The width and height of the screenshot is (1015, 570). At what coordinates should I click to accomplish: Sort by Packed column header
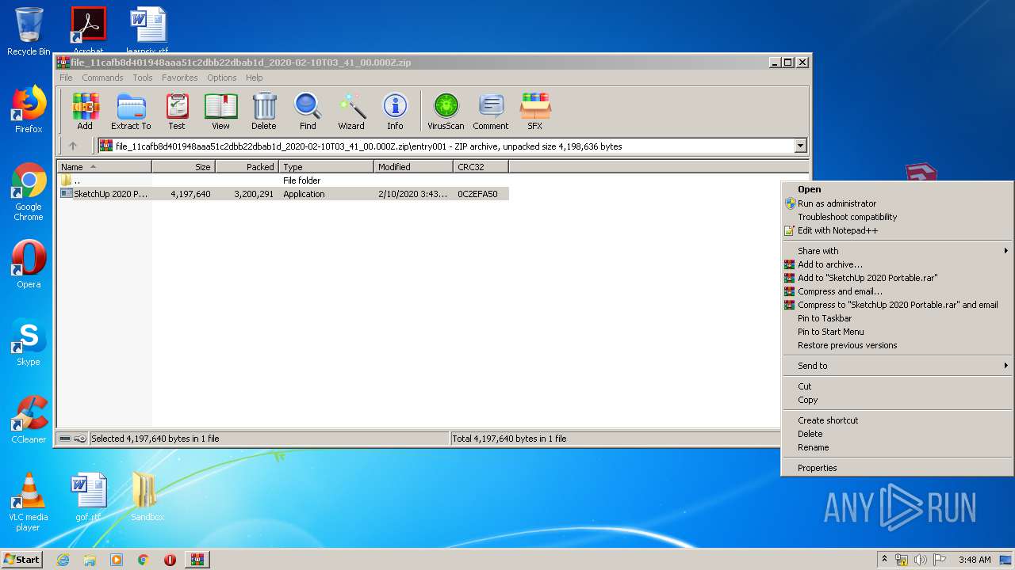click(247, 167)
